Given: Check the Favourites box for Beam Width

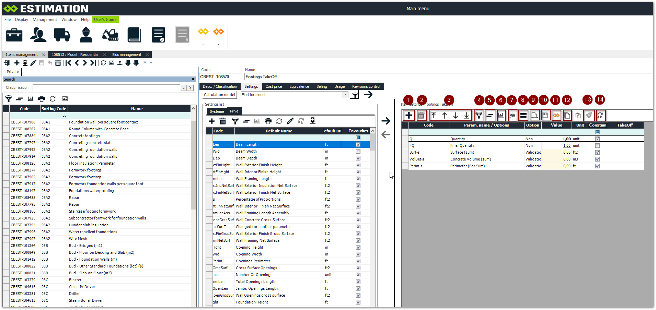Looking at the screenshot, I should click(x=358, y=151).
